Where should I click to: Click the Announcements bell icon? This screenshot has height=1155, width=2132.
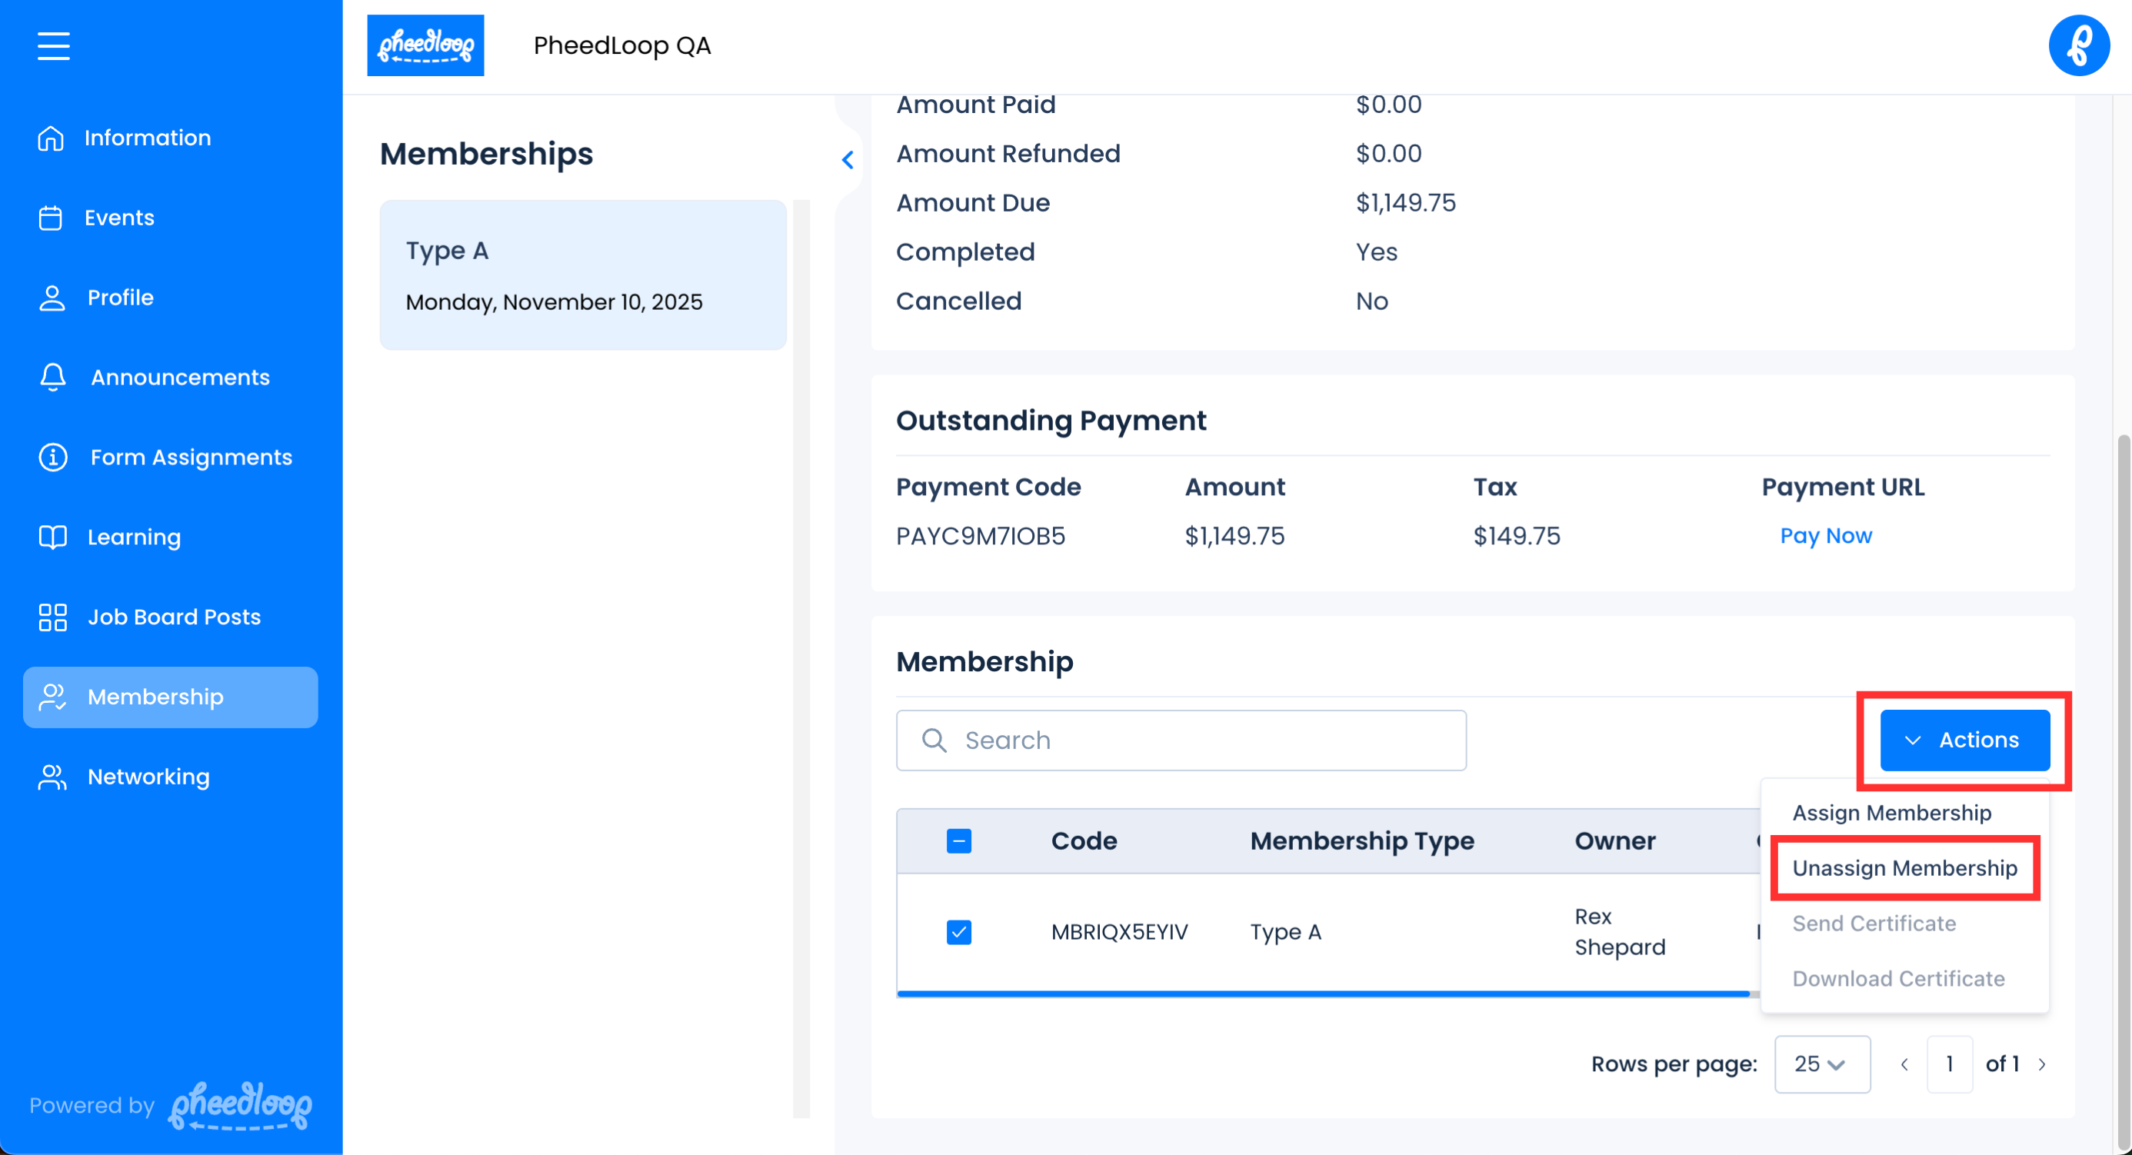click(x=53, y=378)
